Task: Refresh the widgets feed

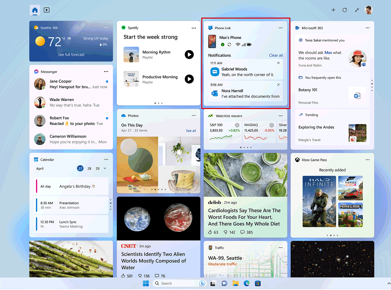Action: [345, 10]
